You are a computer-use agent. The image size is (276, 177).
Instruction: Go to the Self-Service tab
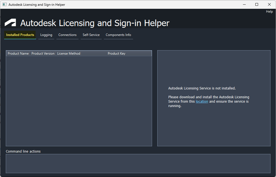tap(91, 35)
